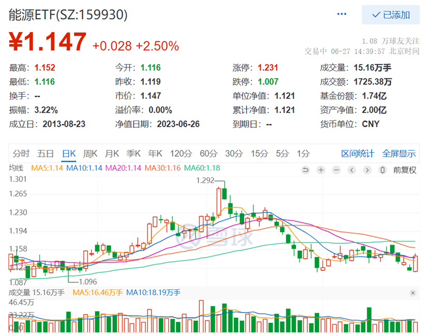
Task: Click the MA5:1.14 moving average label
Action: (x=47, y=168)
